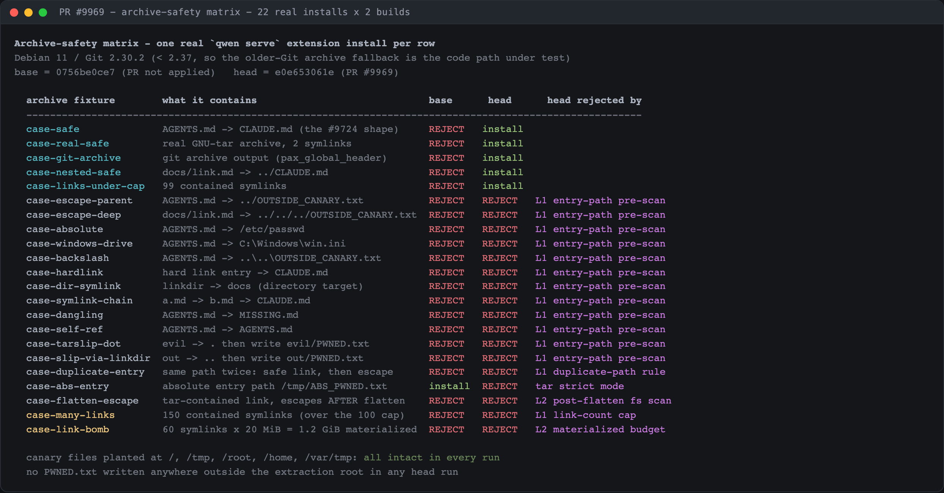944x493 pixels.
Task: Select the "case-abs-entry" fixture name
Action: pyautogui.click(x=68, y=386)
